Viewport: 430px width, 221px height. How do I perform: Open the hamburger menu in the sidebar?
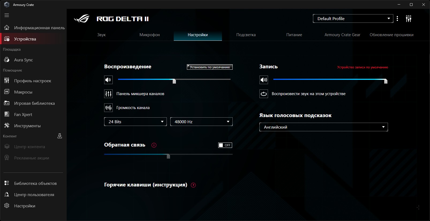[7, 15]
